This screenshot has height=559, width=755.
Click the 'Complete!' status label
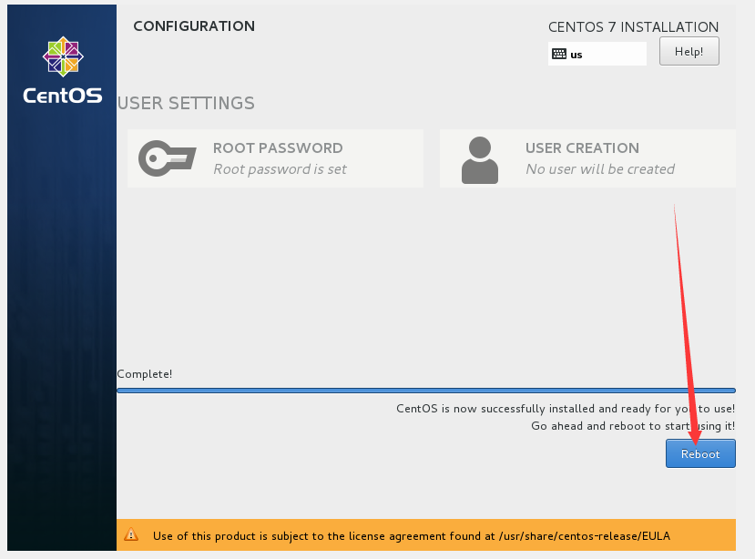coord(145,374)
